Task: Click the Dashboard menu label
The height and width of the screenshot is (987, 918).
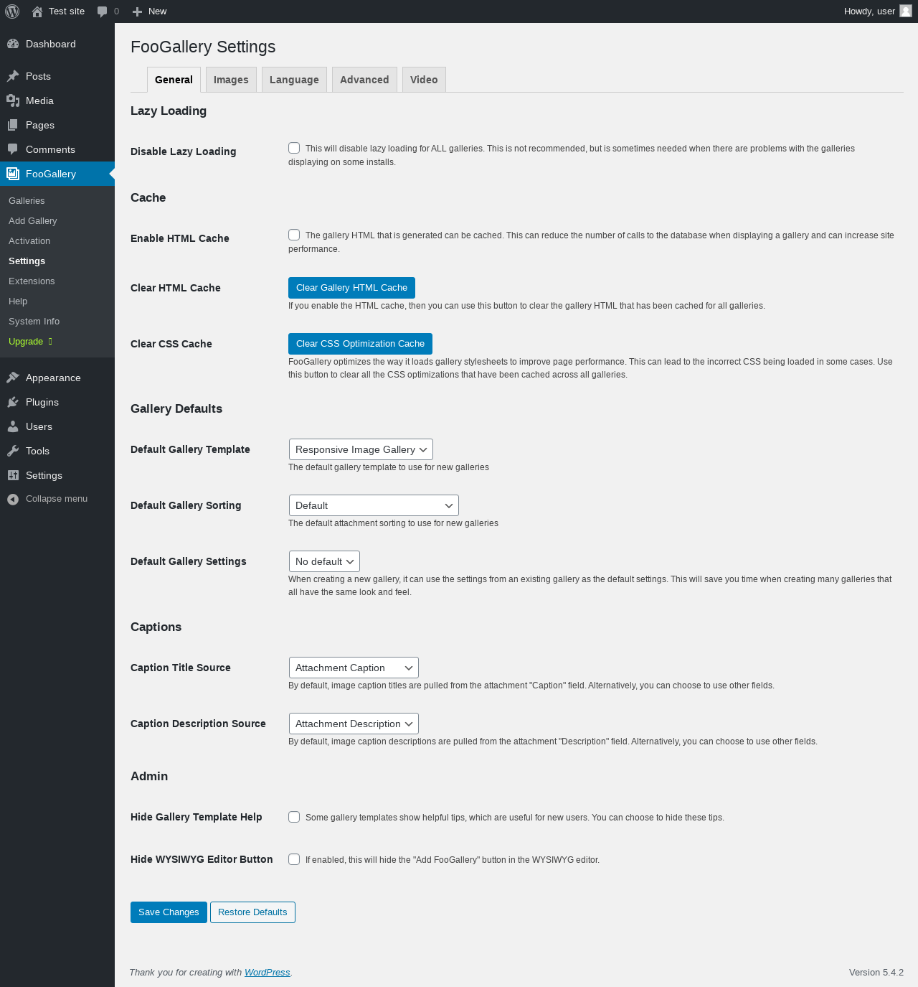Action: click(51, 44)
